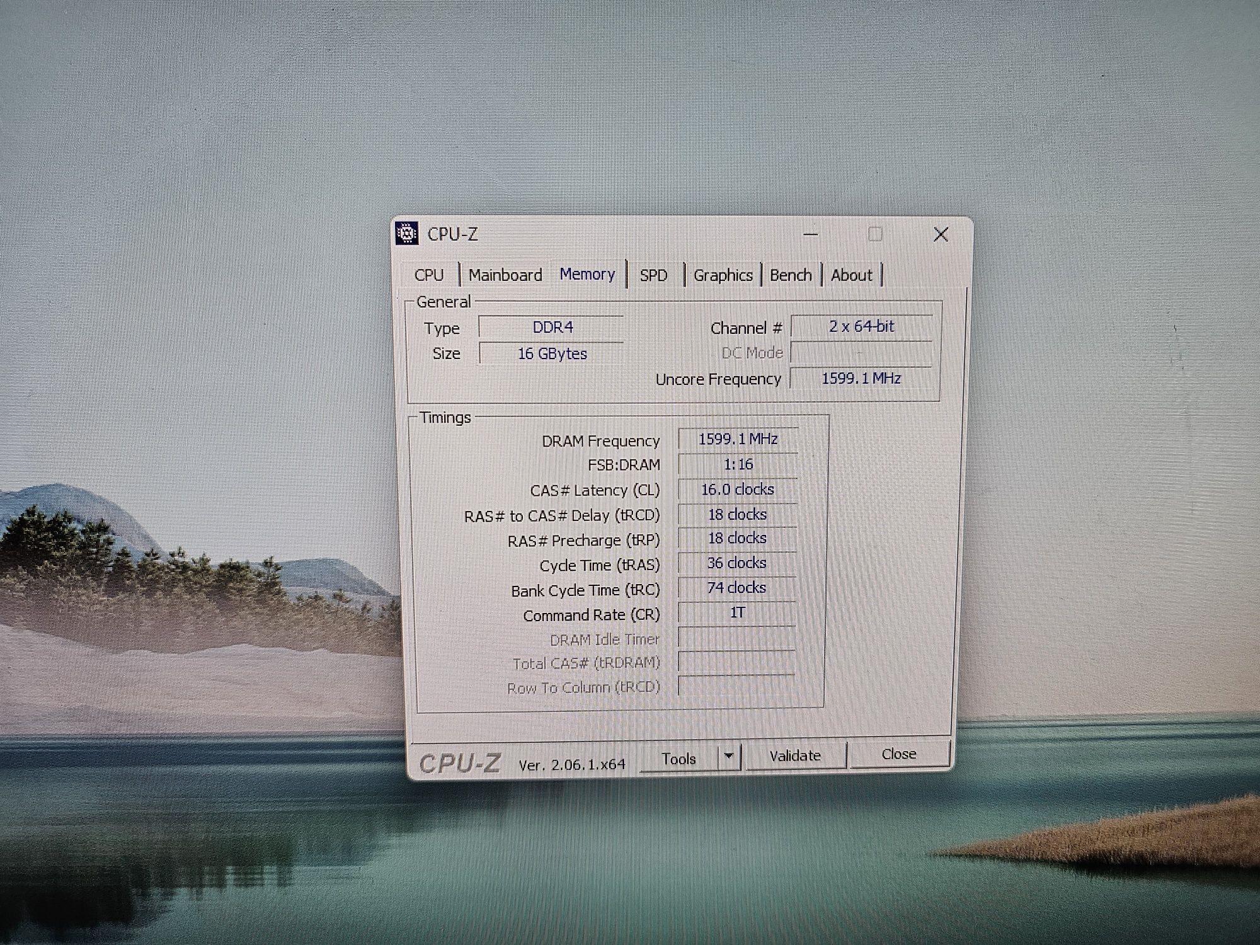Open the CPU tab

[429, 275]
